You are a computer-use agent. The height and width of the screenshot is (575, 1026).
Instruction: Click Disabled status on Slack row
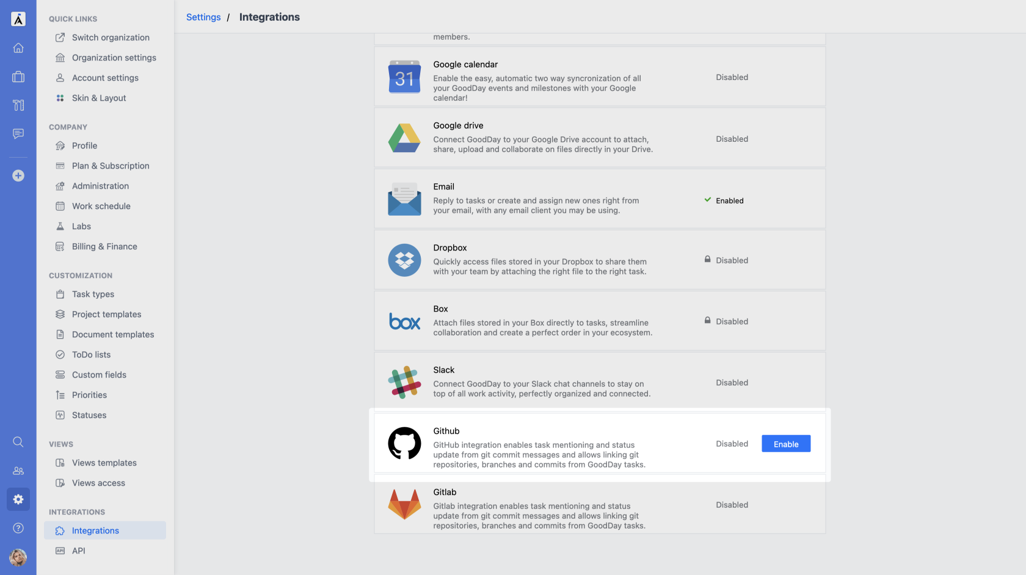732,383
